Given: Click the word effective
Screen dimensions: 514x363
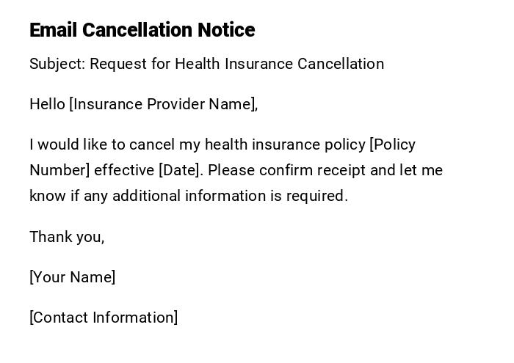Looking at the screenshot, I should (x=124, y=170).
